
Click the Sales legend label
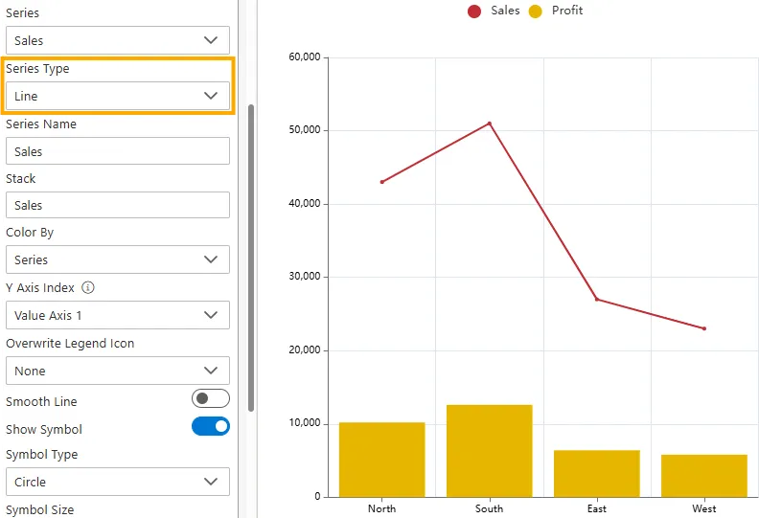505,11
